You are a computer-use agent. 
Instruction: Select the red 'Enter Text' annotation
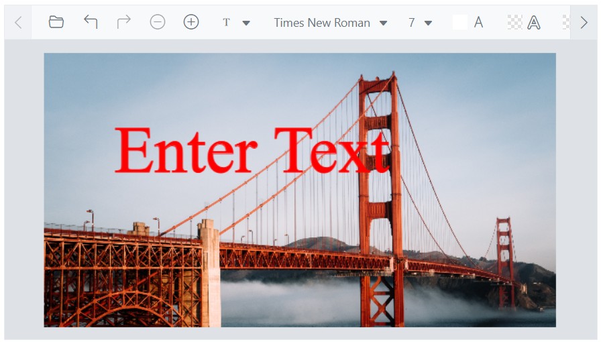(253, 150)
